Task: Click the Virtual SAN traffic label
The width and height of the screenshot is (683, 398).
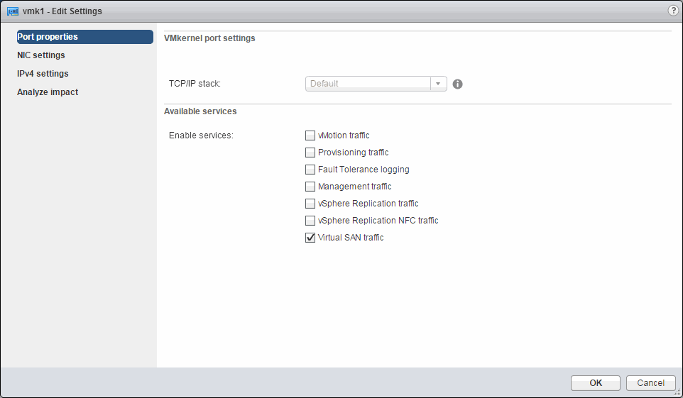Action: click(x=351, y=238)
